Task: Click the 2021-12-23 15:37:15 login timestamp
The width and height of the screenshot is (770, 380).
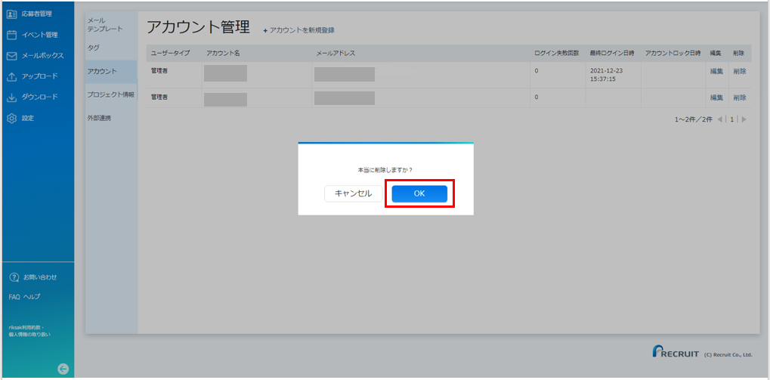Action: (x=607, y=75)
